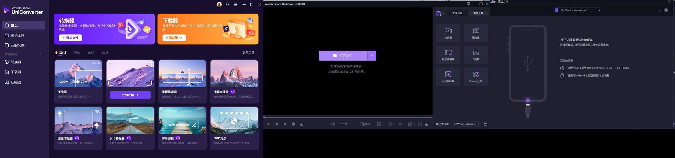
Task: Adjust the player volume slider
Action: pos(346,124)
